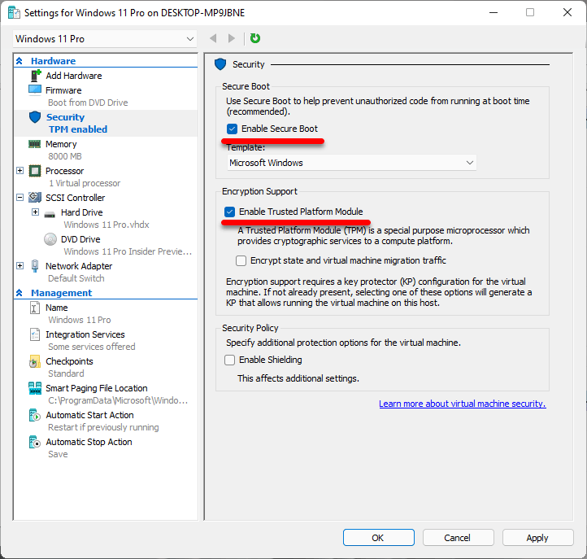Click the Network Adapter icon
The image size is (587, 559).
coord(35,266)
